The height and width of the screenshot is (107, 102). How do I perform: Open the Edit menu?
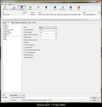(6, 4)
